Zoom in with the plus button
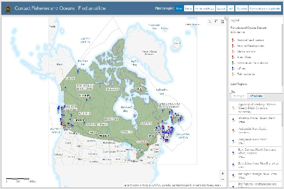Image resolution: width=284 pixels, height=189 pixels. [x=222, y=173]
